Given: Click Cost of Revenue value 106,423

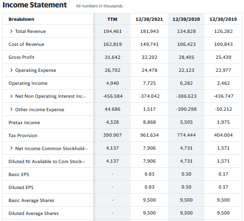Looking at the screenshot, I should tap(186, 44).
